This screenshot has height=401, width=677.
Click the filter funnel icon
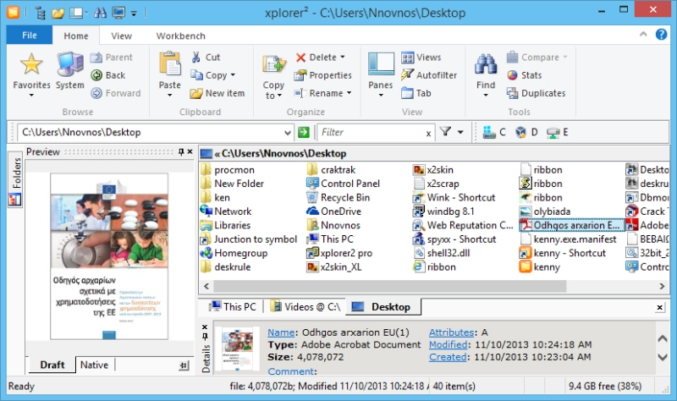445,132
